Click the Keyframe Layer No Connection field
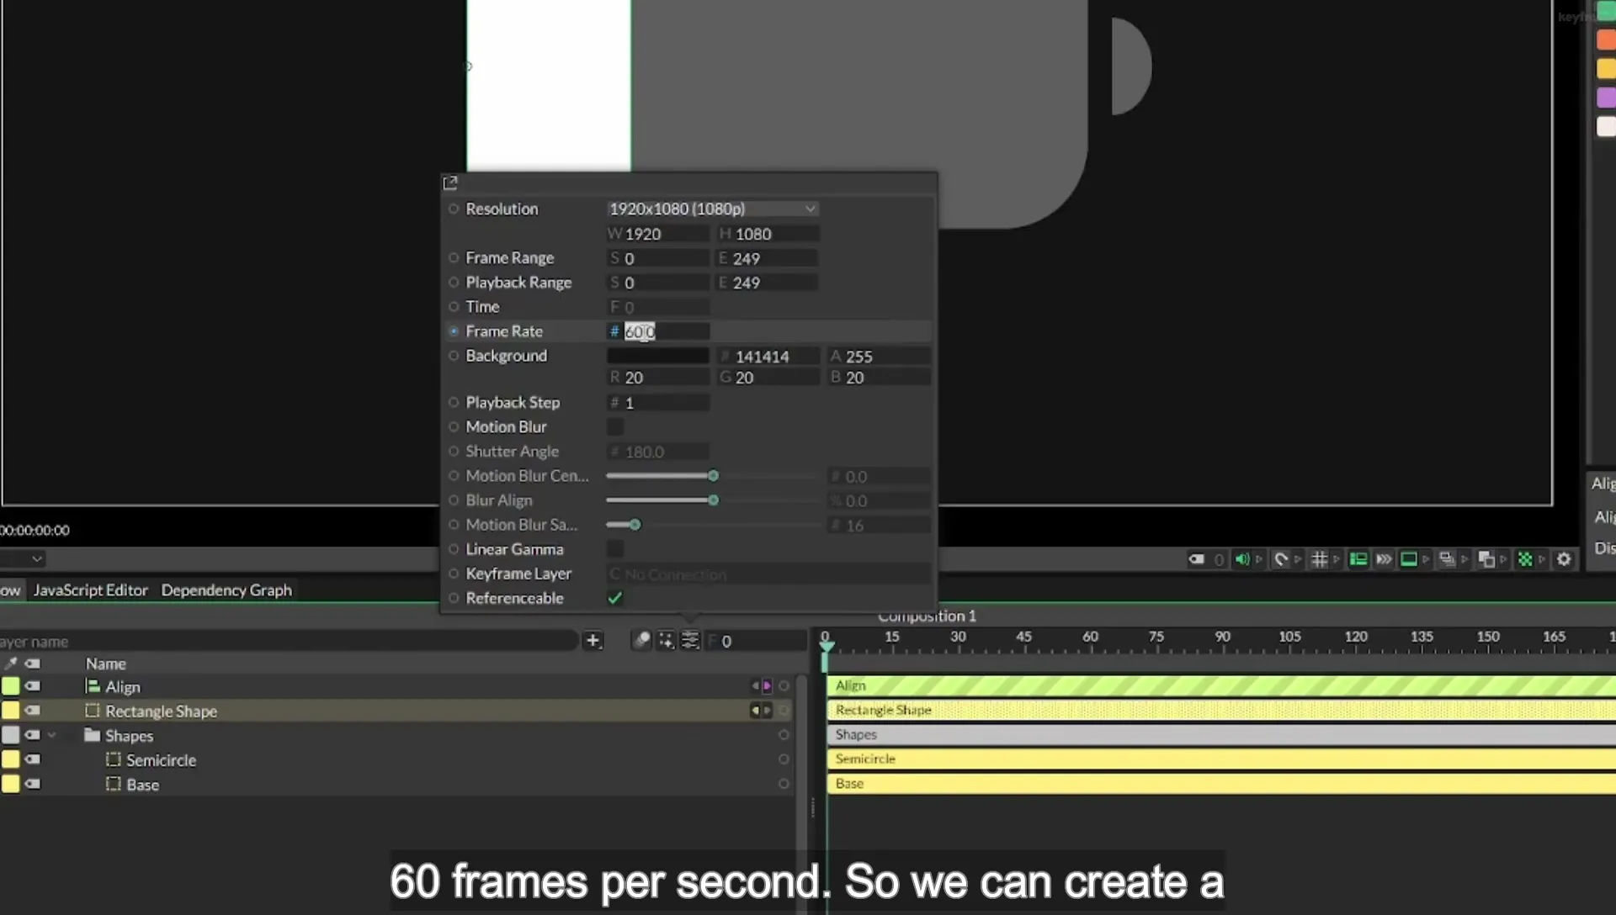This screenshot has height=915, width=1616. 768,574
